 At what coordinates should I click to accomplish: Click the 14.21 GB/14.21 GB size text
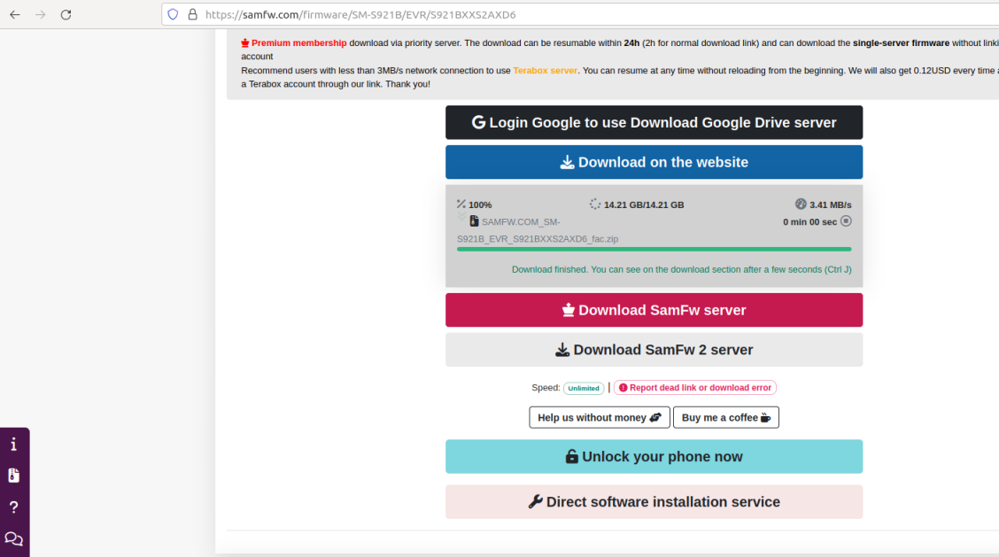point(644,205)
